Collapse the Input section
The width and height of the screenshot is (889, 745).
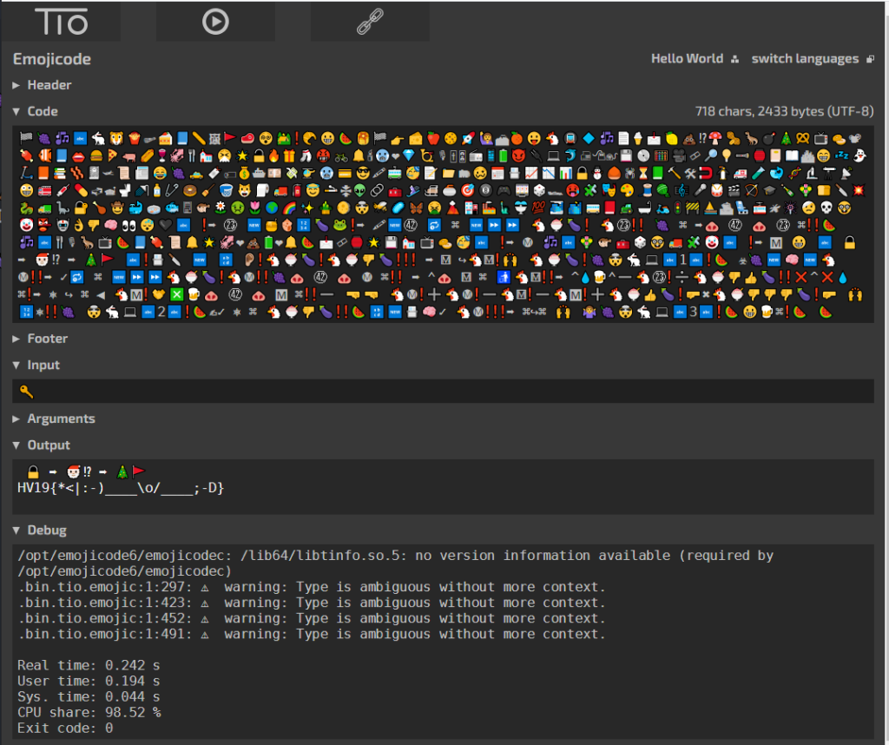click(36, 366)
